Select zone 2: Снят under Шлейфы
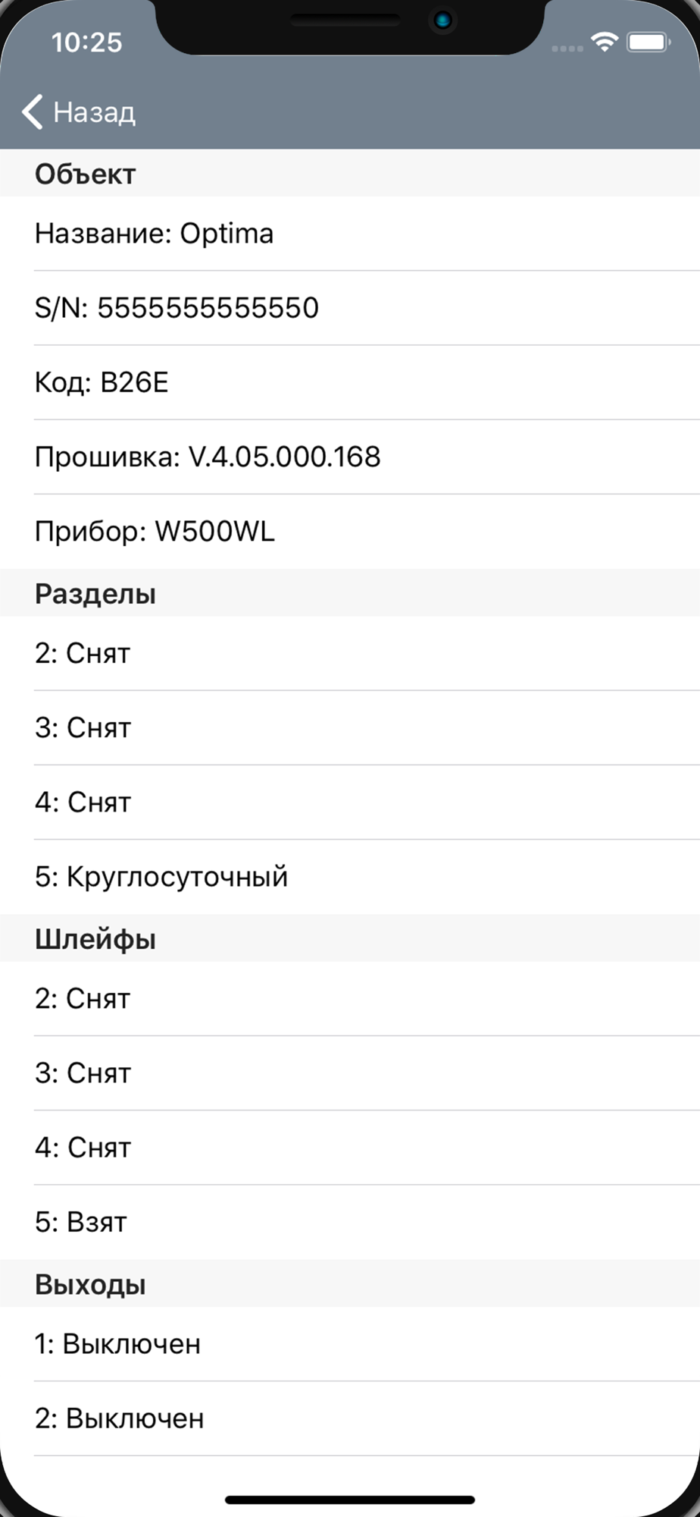The width and height of the screenshot is (700, 1517). pyautogui.click(x=350, y=999)
